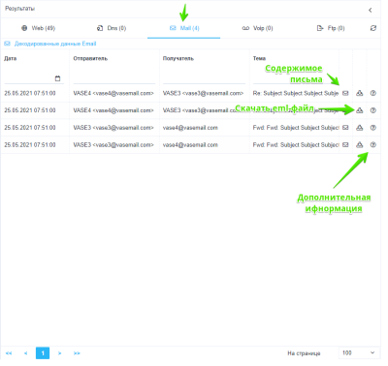Jump to last page button
The image size is (388, 366).
point(77,353)
